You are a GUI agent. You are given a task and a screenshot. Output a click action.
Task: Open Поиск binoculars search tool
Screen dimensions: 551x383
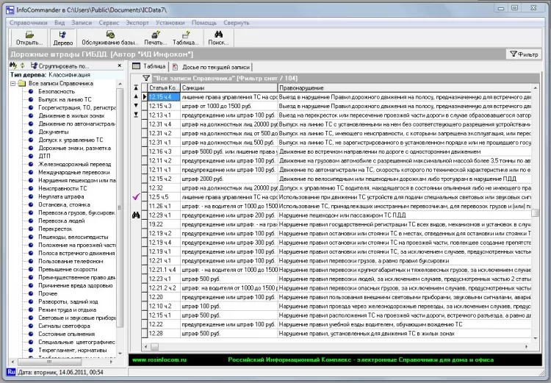click(x=217, y=37)
